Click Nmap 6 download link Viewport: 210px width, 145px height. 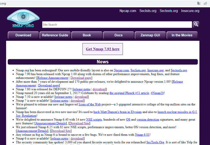coord(77,139)
